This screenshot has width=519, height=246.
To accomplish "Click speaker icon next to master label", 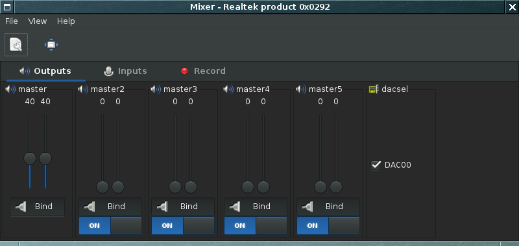I will [10, 89].
